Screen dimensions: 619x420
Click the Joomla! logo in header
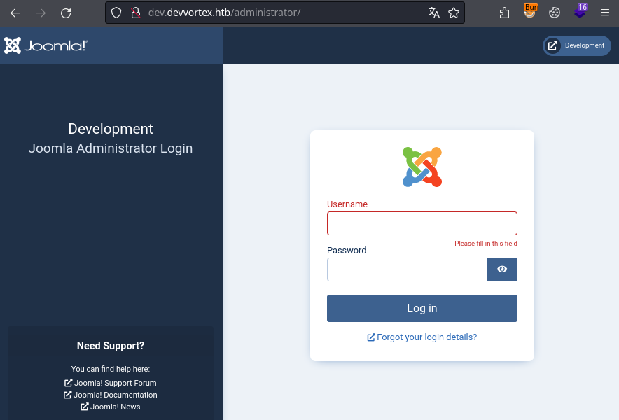[x=46, y=45]
